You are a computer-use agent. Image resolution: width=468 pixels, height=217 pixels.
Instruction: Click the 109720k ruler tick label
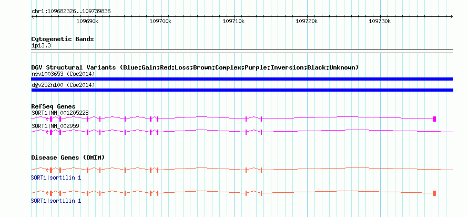(x=307, y=22)
